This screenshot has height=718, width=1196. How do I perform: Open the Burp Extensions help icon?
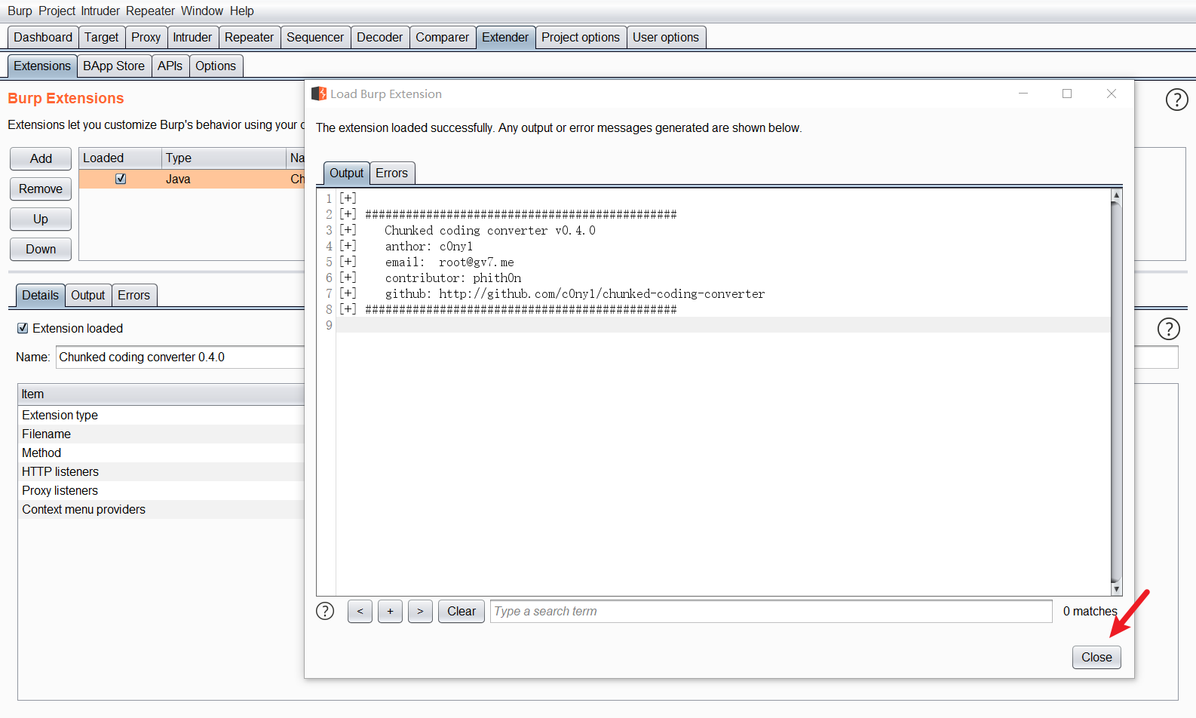tap(1176, 100)
